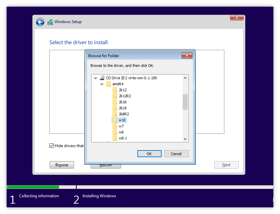Click the 2k16 folder icon
This screenshot has width=280, height=214.
pyautogui.click(x=115, y=102)
